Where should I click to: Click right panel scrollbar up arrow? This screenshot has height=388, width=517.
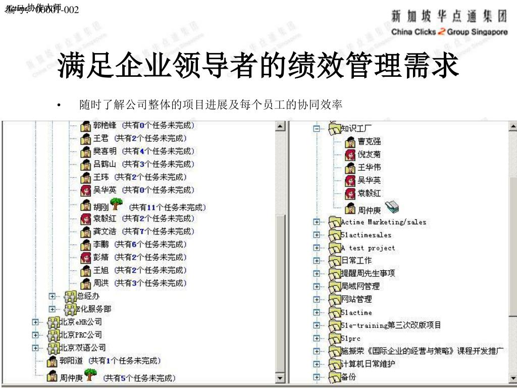pos(513,126)
